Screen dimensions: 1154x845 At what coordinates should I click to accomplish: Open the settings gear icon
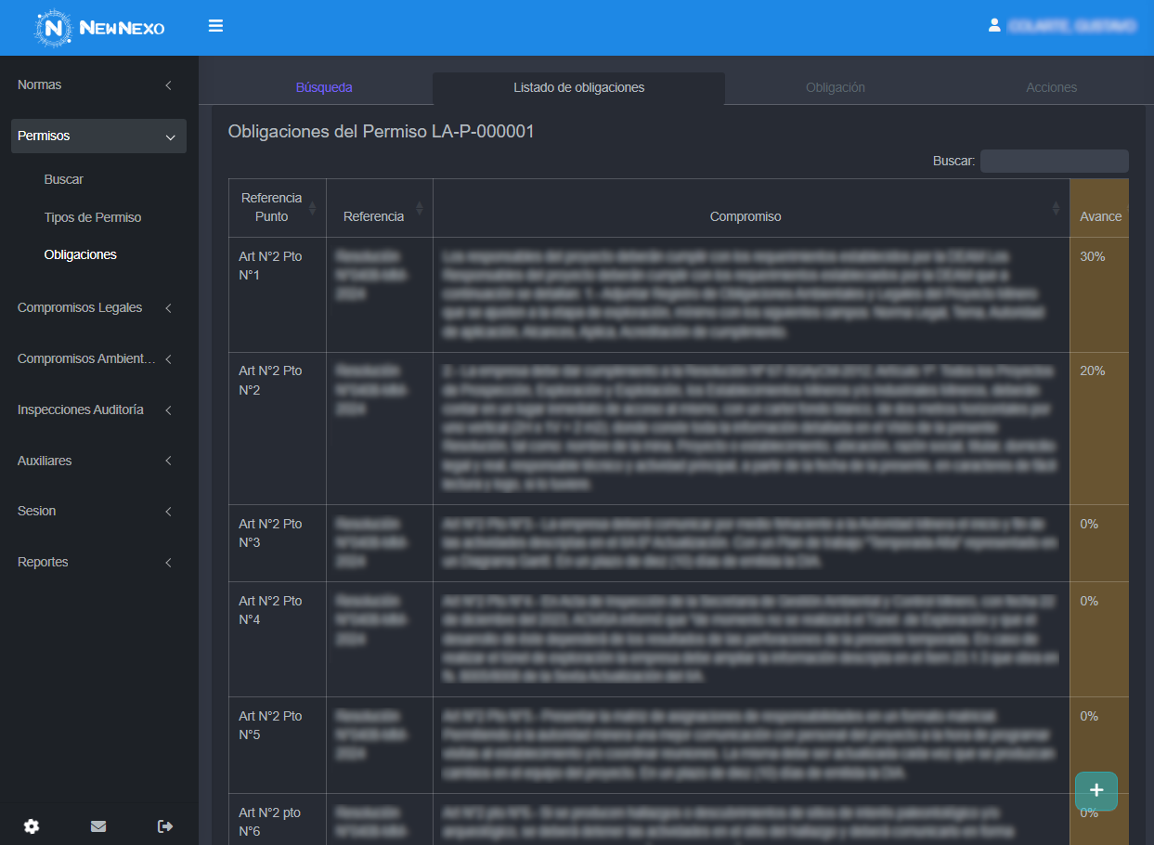click(x=32, y=825)
